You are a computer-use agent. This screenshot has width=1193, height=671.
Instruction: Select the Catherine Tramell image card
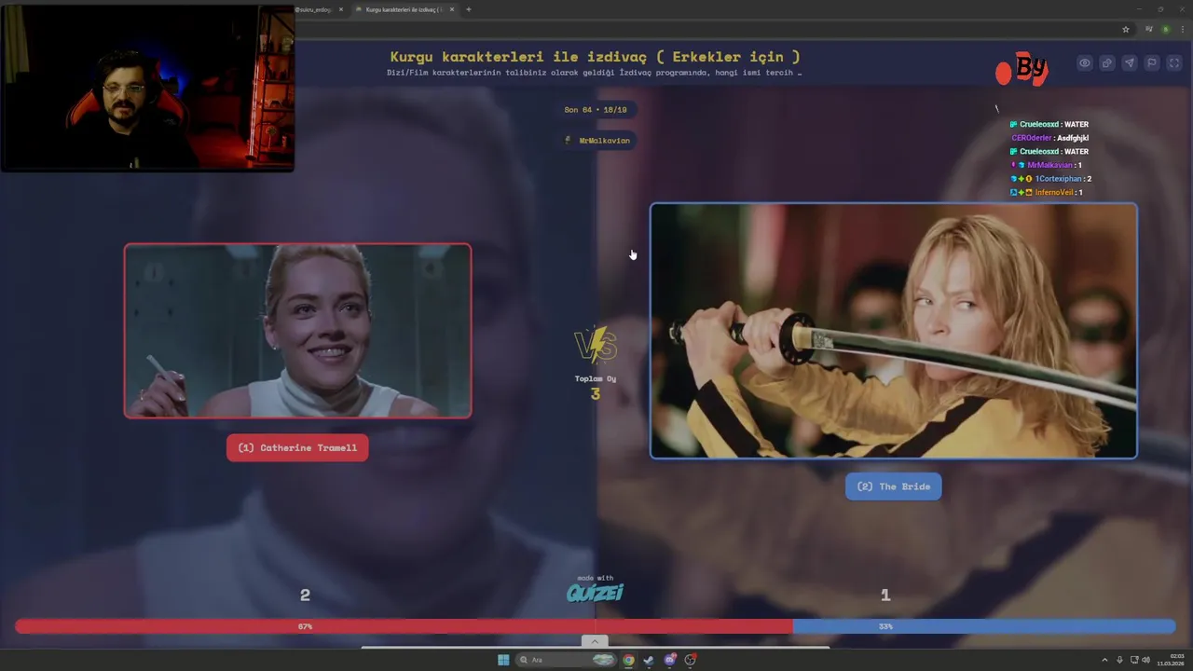(x=297, y=331)
